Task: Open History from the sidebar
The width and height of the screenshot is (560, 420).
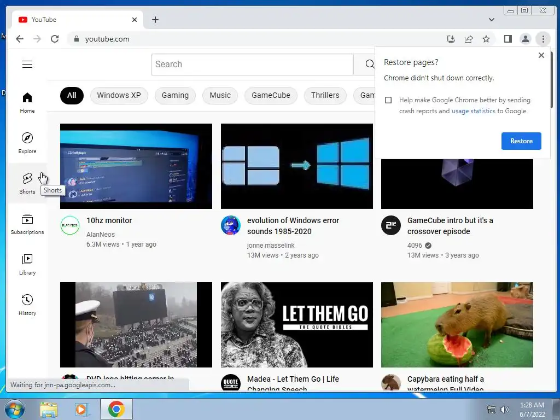Action: 27,305
